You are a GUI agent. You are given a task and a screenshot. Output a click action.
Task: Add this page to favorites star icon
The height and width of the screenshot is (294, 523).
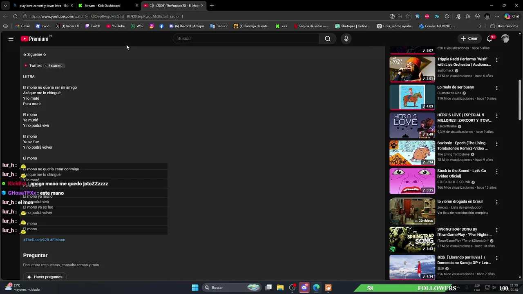[407, 16]
